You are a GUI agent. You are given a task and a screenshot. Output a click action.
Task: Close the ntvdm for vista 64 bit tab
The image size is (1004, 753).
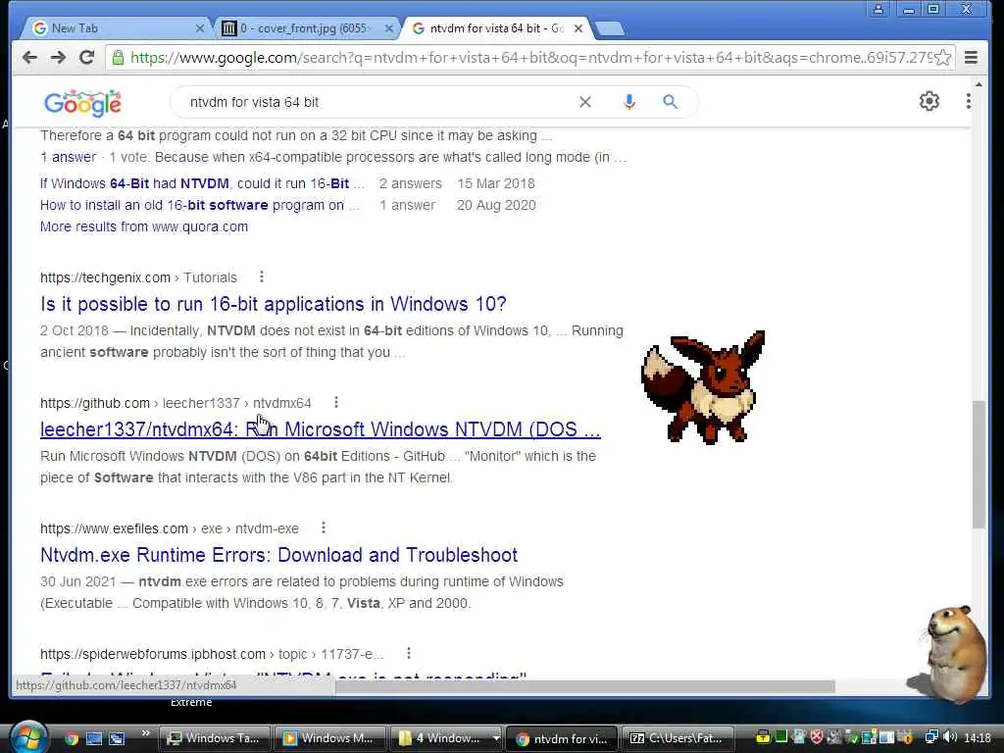coord(578,28)
